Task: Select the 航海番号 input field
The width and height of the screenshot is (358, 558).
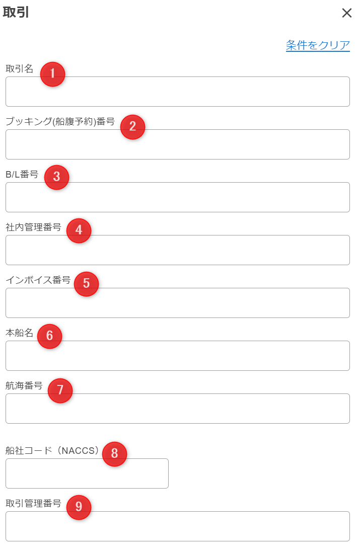Action: [177, 409]
